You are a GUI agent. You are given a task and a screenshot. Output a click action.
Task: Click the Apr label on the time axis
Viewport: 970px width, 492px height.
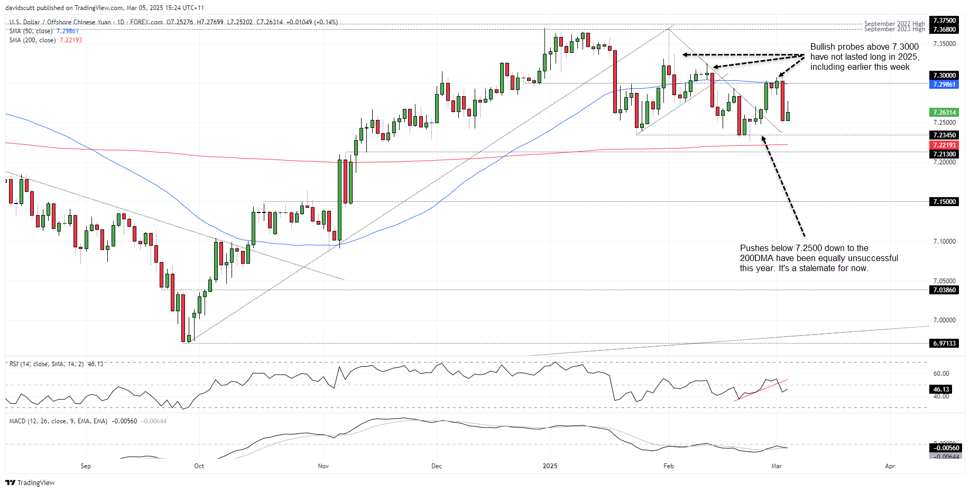tap(890, 466)
